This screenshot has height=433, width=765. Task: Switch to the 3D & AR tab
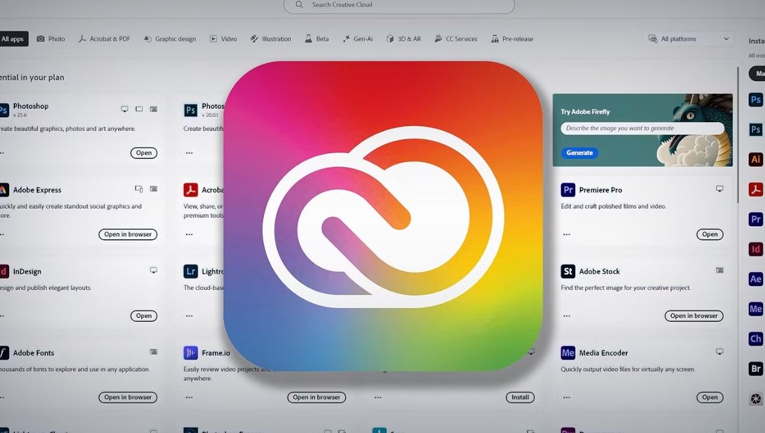(404, 39)
